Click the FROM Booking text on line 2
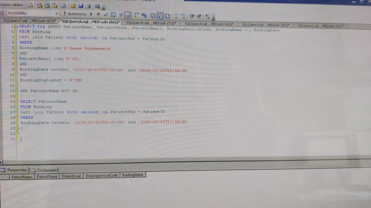 (35, 32)
